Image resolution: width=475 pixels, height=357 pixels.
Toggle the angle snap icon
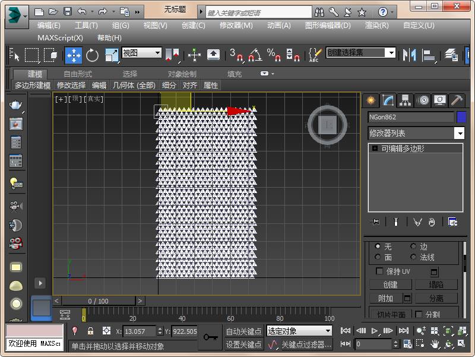point(255,55)
